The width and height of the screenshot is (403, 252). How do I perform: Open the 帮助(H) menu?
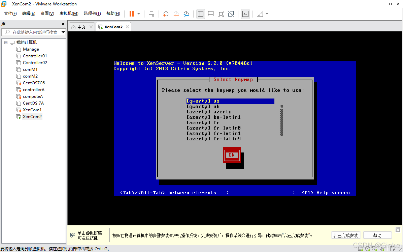113,13
